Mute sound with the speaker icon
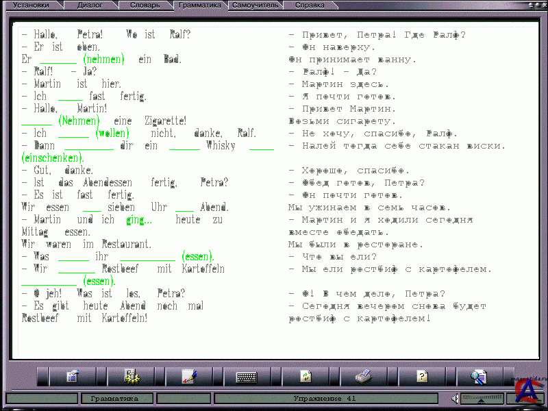The image size is (548, 411). tap(453, 398)
